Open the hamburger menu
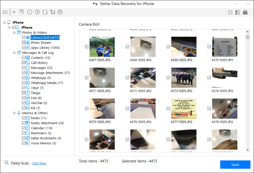The width and height of the screenshot is (254, 173). click(5, 12)
